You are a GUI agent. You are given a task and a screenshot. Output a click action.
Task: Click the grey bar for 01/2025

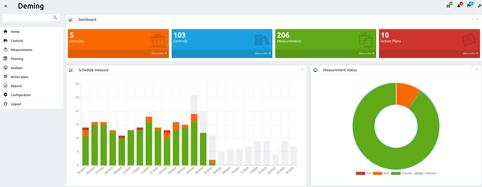[x=266, y=153]
